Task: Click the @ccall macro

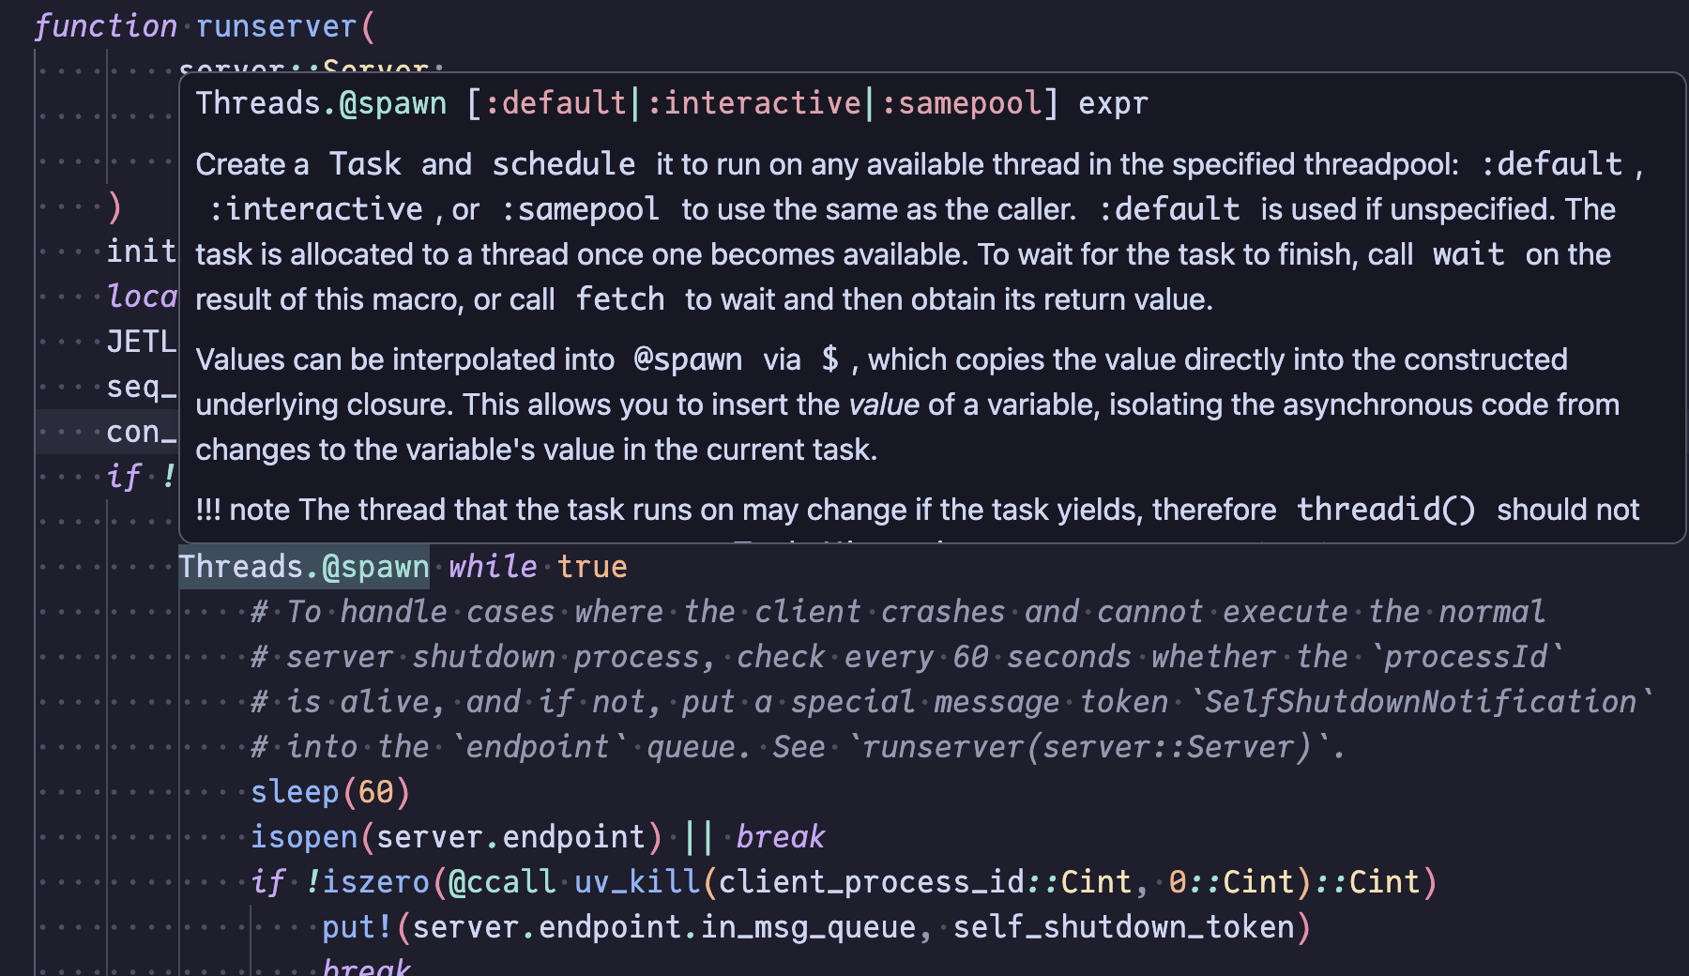Action: 502,882
